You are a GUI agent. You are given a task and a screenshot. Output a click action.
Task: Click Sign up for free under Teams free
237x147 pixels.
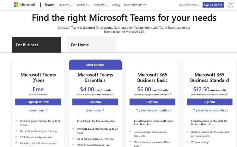(x=38, y=102)
